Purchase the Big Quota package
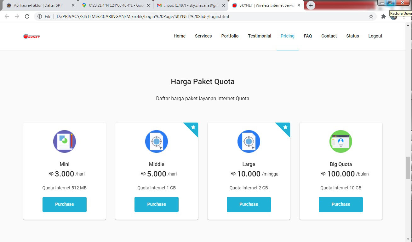Screen dimensions: 412x242 click(x=340, y=204)
